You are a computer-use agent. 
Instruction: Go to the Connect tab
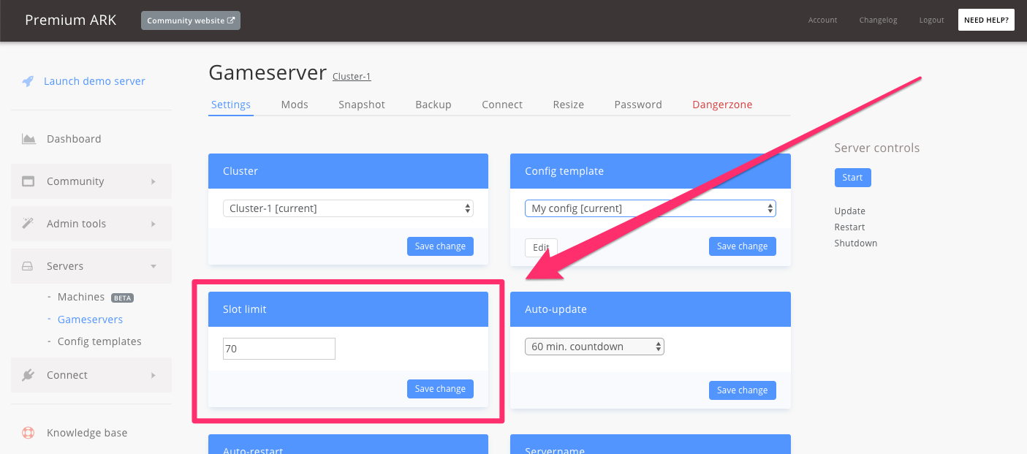tap(502, 105)
